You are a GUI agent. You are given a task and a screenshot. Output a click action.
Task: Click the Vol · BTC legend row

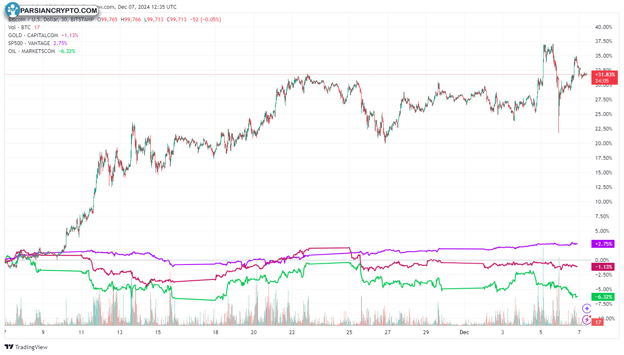[24, 28]
